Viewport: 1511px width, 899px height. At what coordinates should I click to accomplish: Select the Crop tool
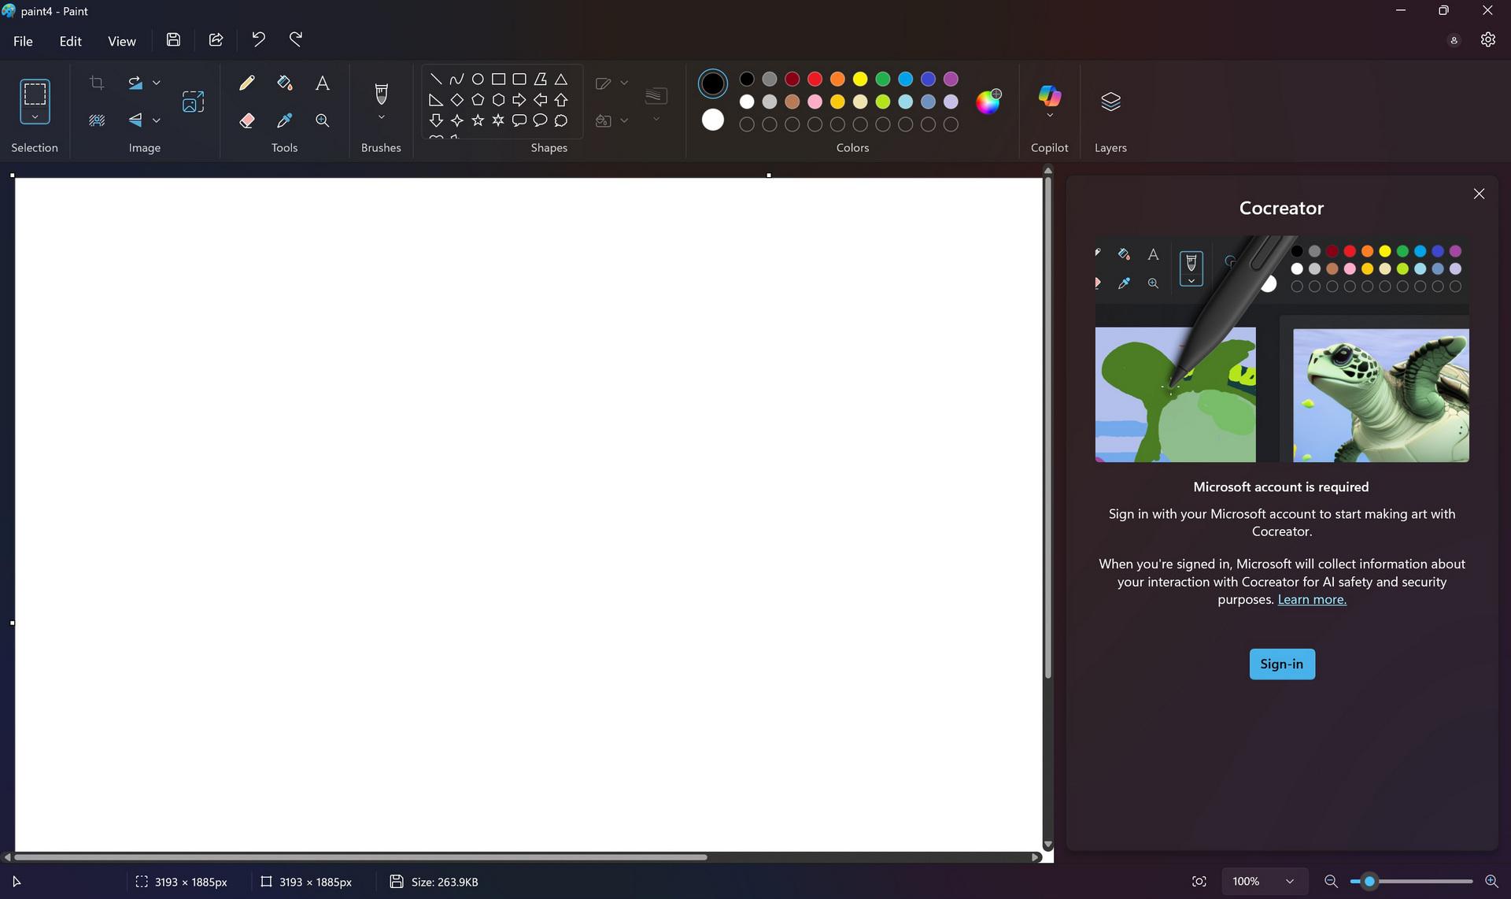pyautogui.click(x=97, y=83)
